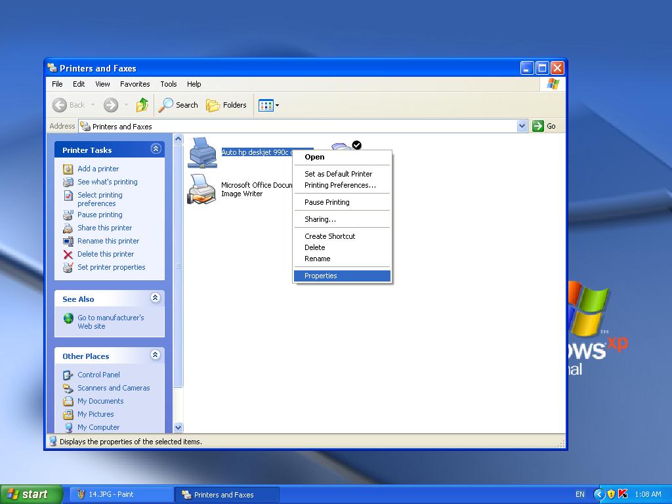Click the sidebar scroll down arrow
This screenshot has height=504, width=672.
(x=178, y=427)
